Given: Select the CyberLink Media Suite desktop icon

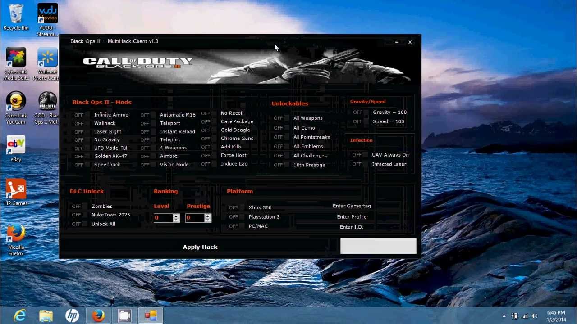Looking at the screenshot, I should [16, 64].
